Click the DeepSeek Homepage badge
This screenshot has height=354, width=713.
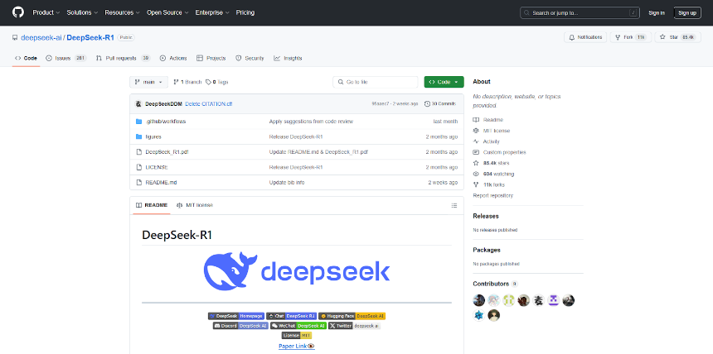(x=236, y=316)
